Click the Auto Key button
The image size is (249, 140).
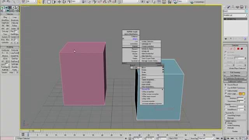194,138
